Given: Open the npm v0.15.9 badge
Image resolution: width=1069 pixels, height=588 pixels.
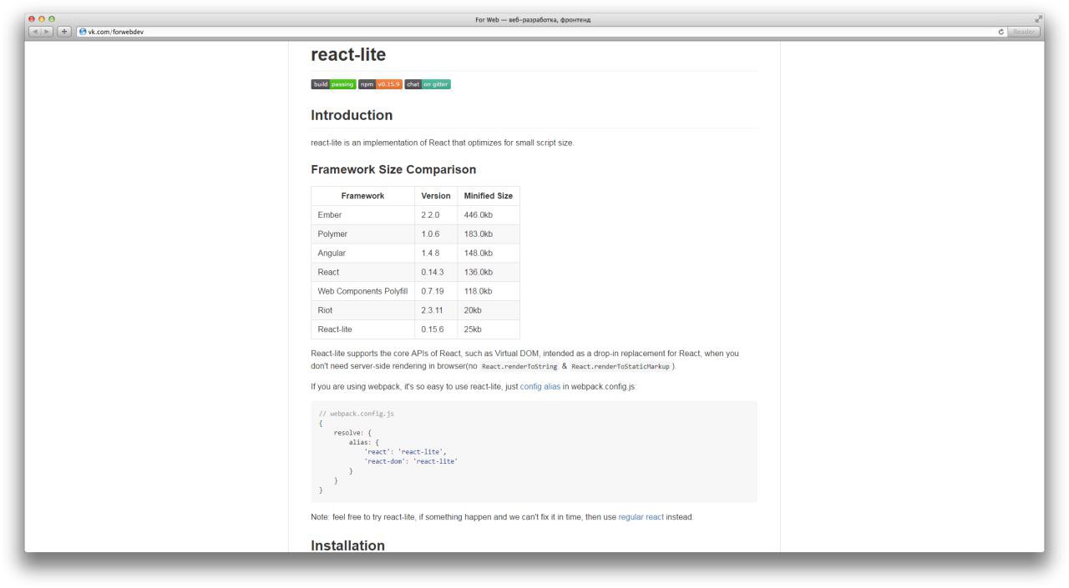Looking at the screenshot, I should point(380,84).
